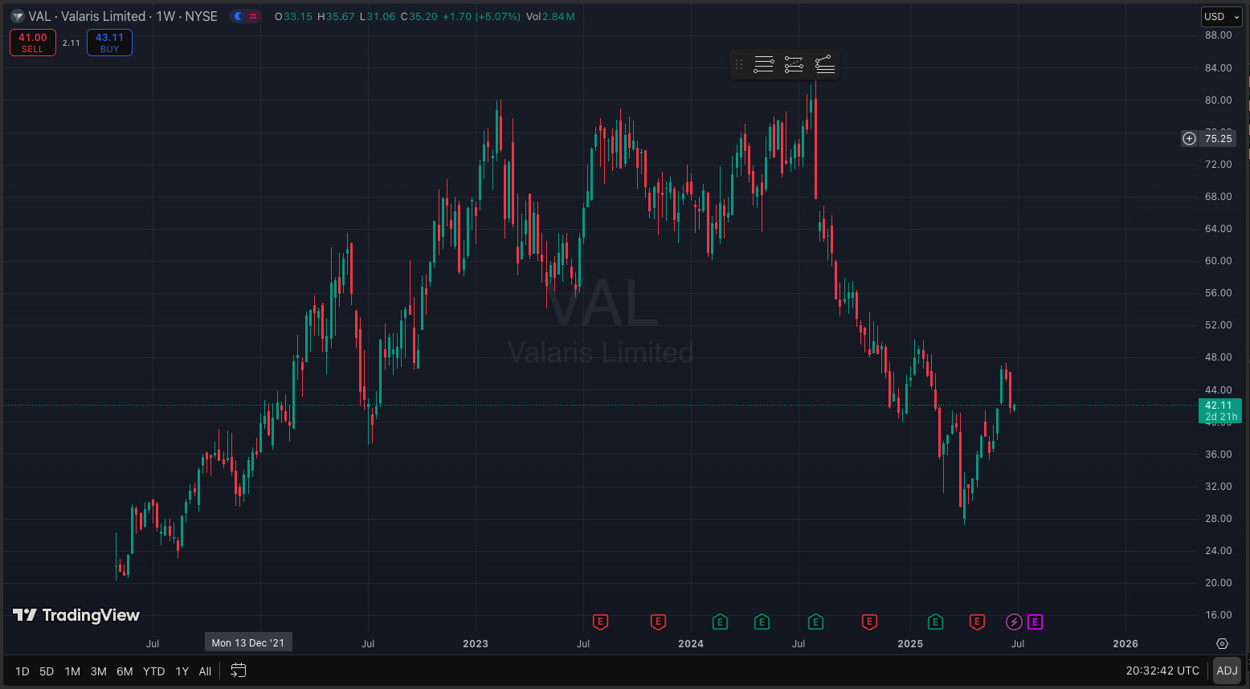1250x689 pixels.
Task: Select the All time range
Action: pyautogui.click(x=205, y=671)
